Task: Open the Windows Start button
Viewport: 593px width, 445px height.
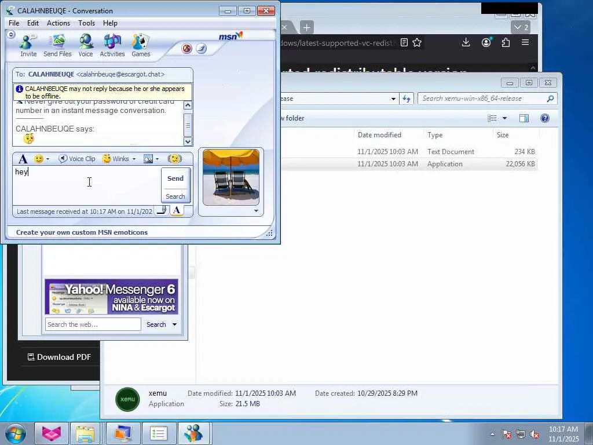Action: [16, 433]
